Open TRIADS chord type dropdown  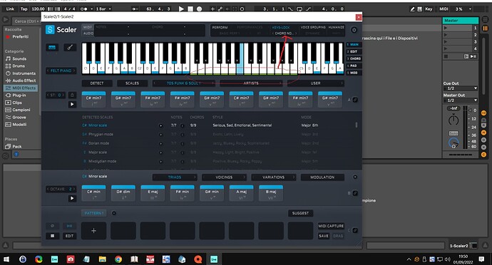click(x=175, y=177)
